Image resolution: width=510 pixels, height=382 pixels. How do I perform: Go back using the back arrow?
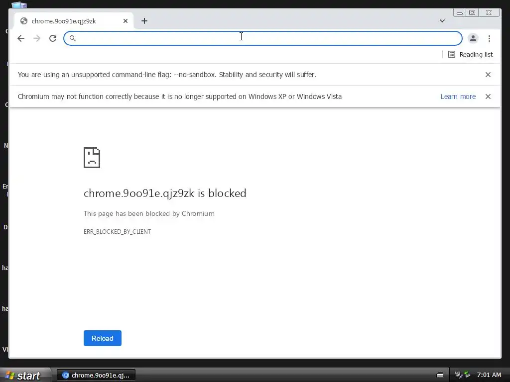[x=21, y=38]
